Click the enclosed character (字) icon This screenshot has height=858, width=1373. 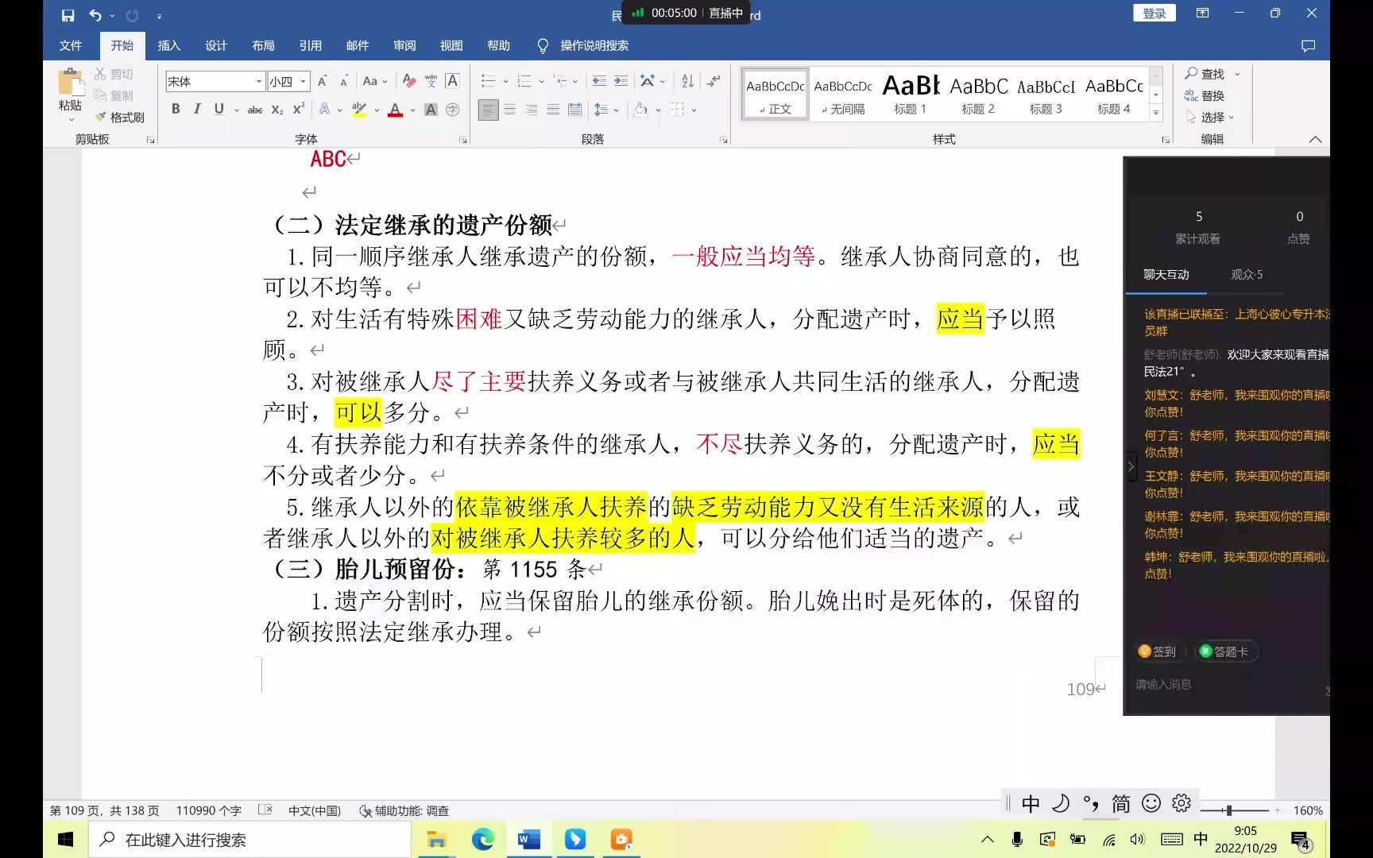coord(452,110)
